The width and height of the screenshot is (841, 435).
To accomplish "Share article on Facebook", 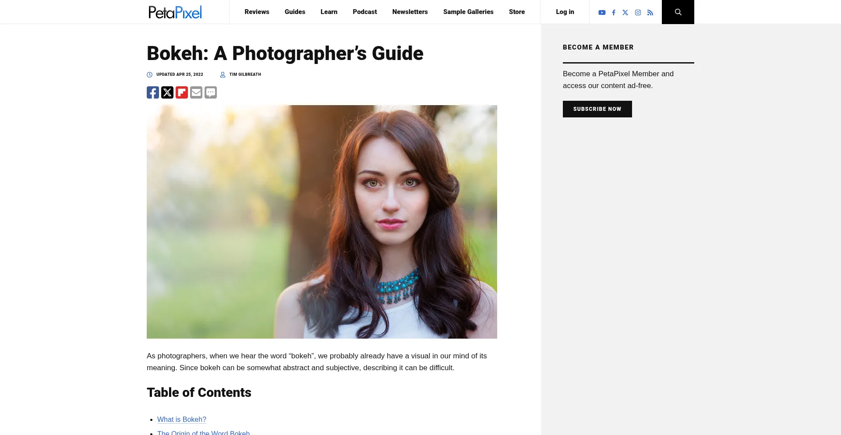I will coord(153,92).
